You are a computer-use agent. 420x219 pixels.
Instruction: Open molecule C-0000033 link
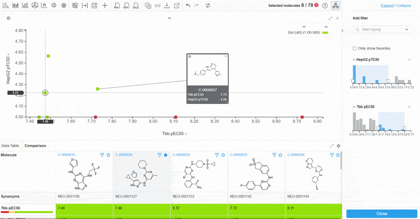(239, 155)
